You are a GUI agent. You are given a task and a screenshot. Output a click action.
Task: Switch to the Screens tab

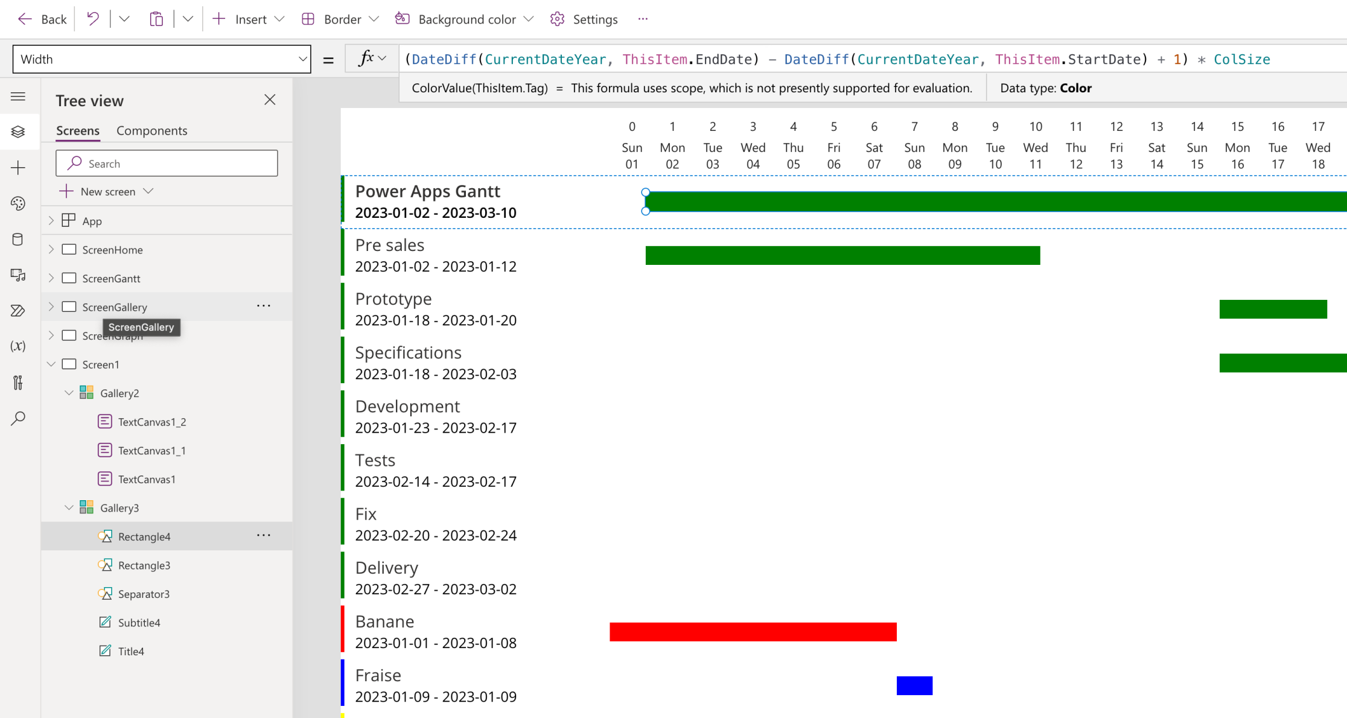(78, 130)
